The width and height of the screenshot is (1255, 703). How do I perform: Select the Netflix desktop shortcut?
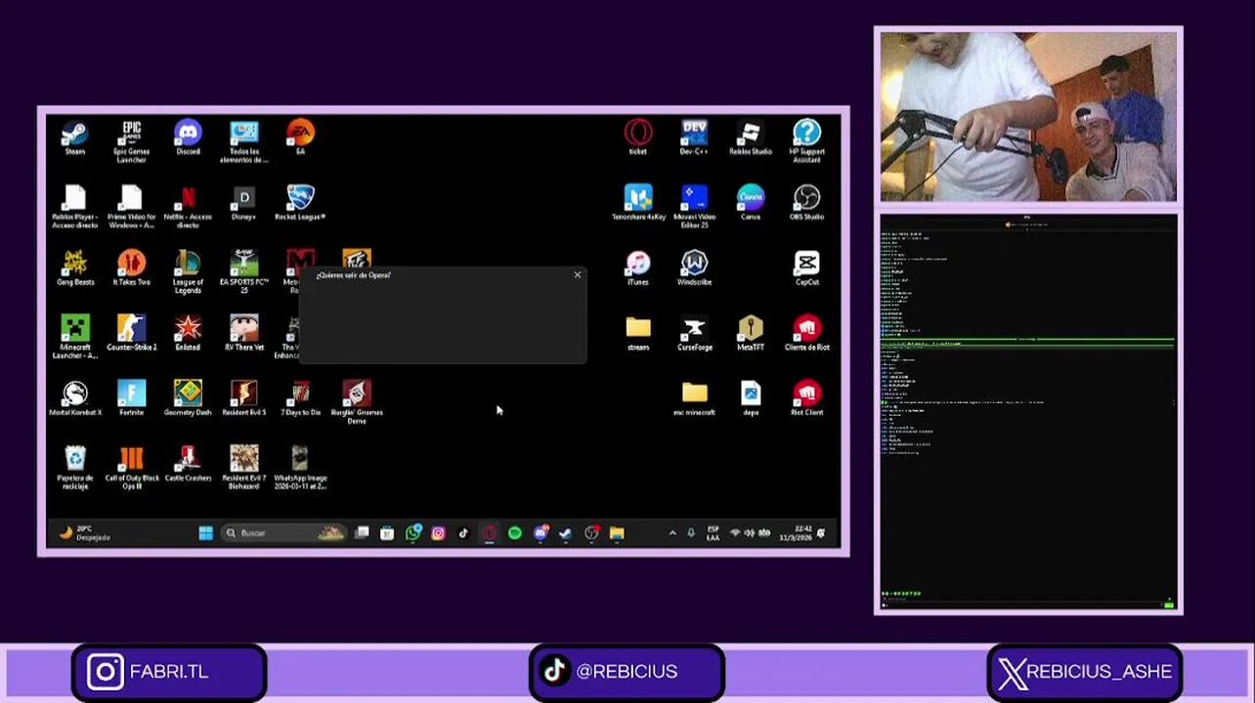[x=188, y=207]
